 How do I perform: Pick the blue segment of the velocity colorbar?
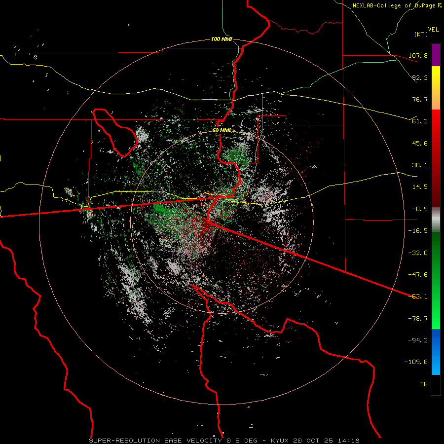click(x=436, y=352)
